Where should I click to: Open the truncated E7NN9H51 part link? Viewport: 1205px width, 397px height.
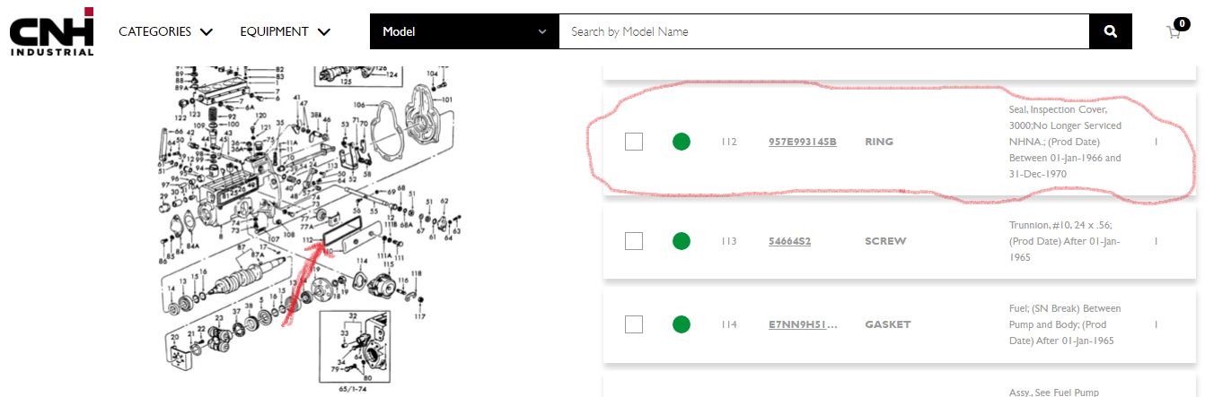pos(802,324)
